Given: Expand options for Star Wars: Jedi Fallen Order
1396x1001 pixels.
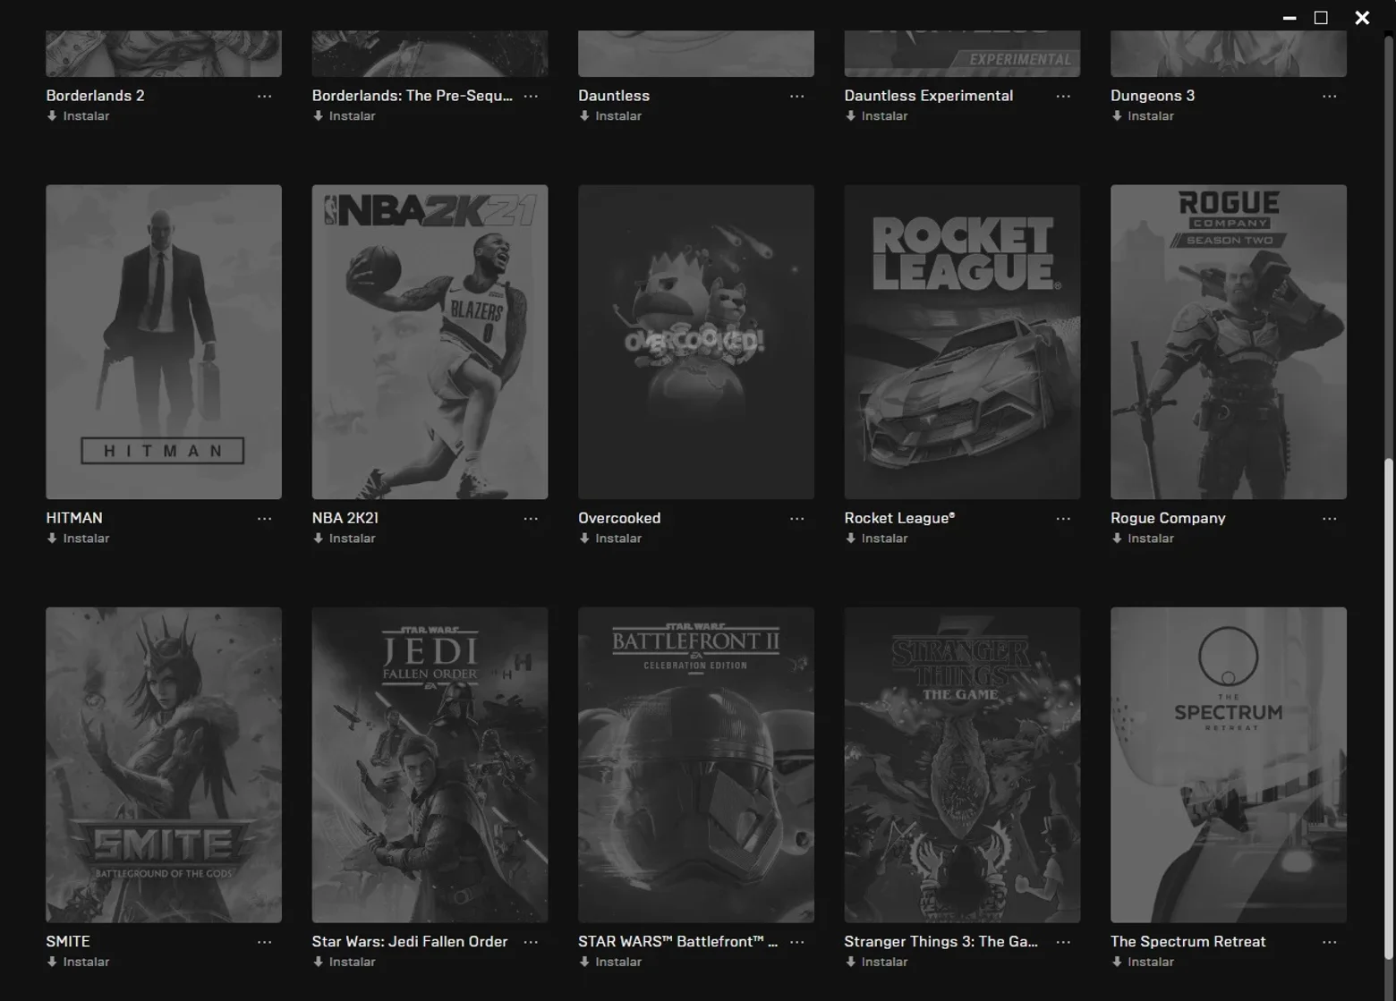Looking at the screenshot, I should pos(531,942).
